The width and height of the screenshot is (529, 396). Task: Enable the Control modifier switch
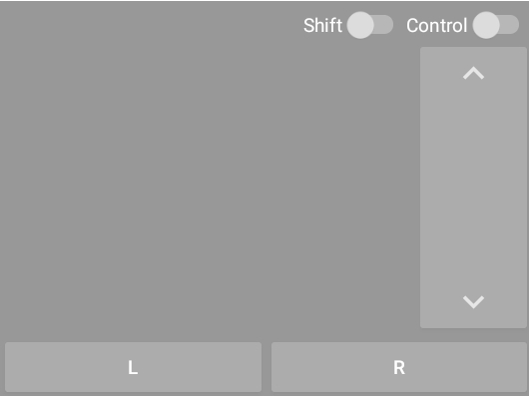pos(496,25)
